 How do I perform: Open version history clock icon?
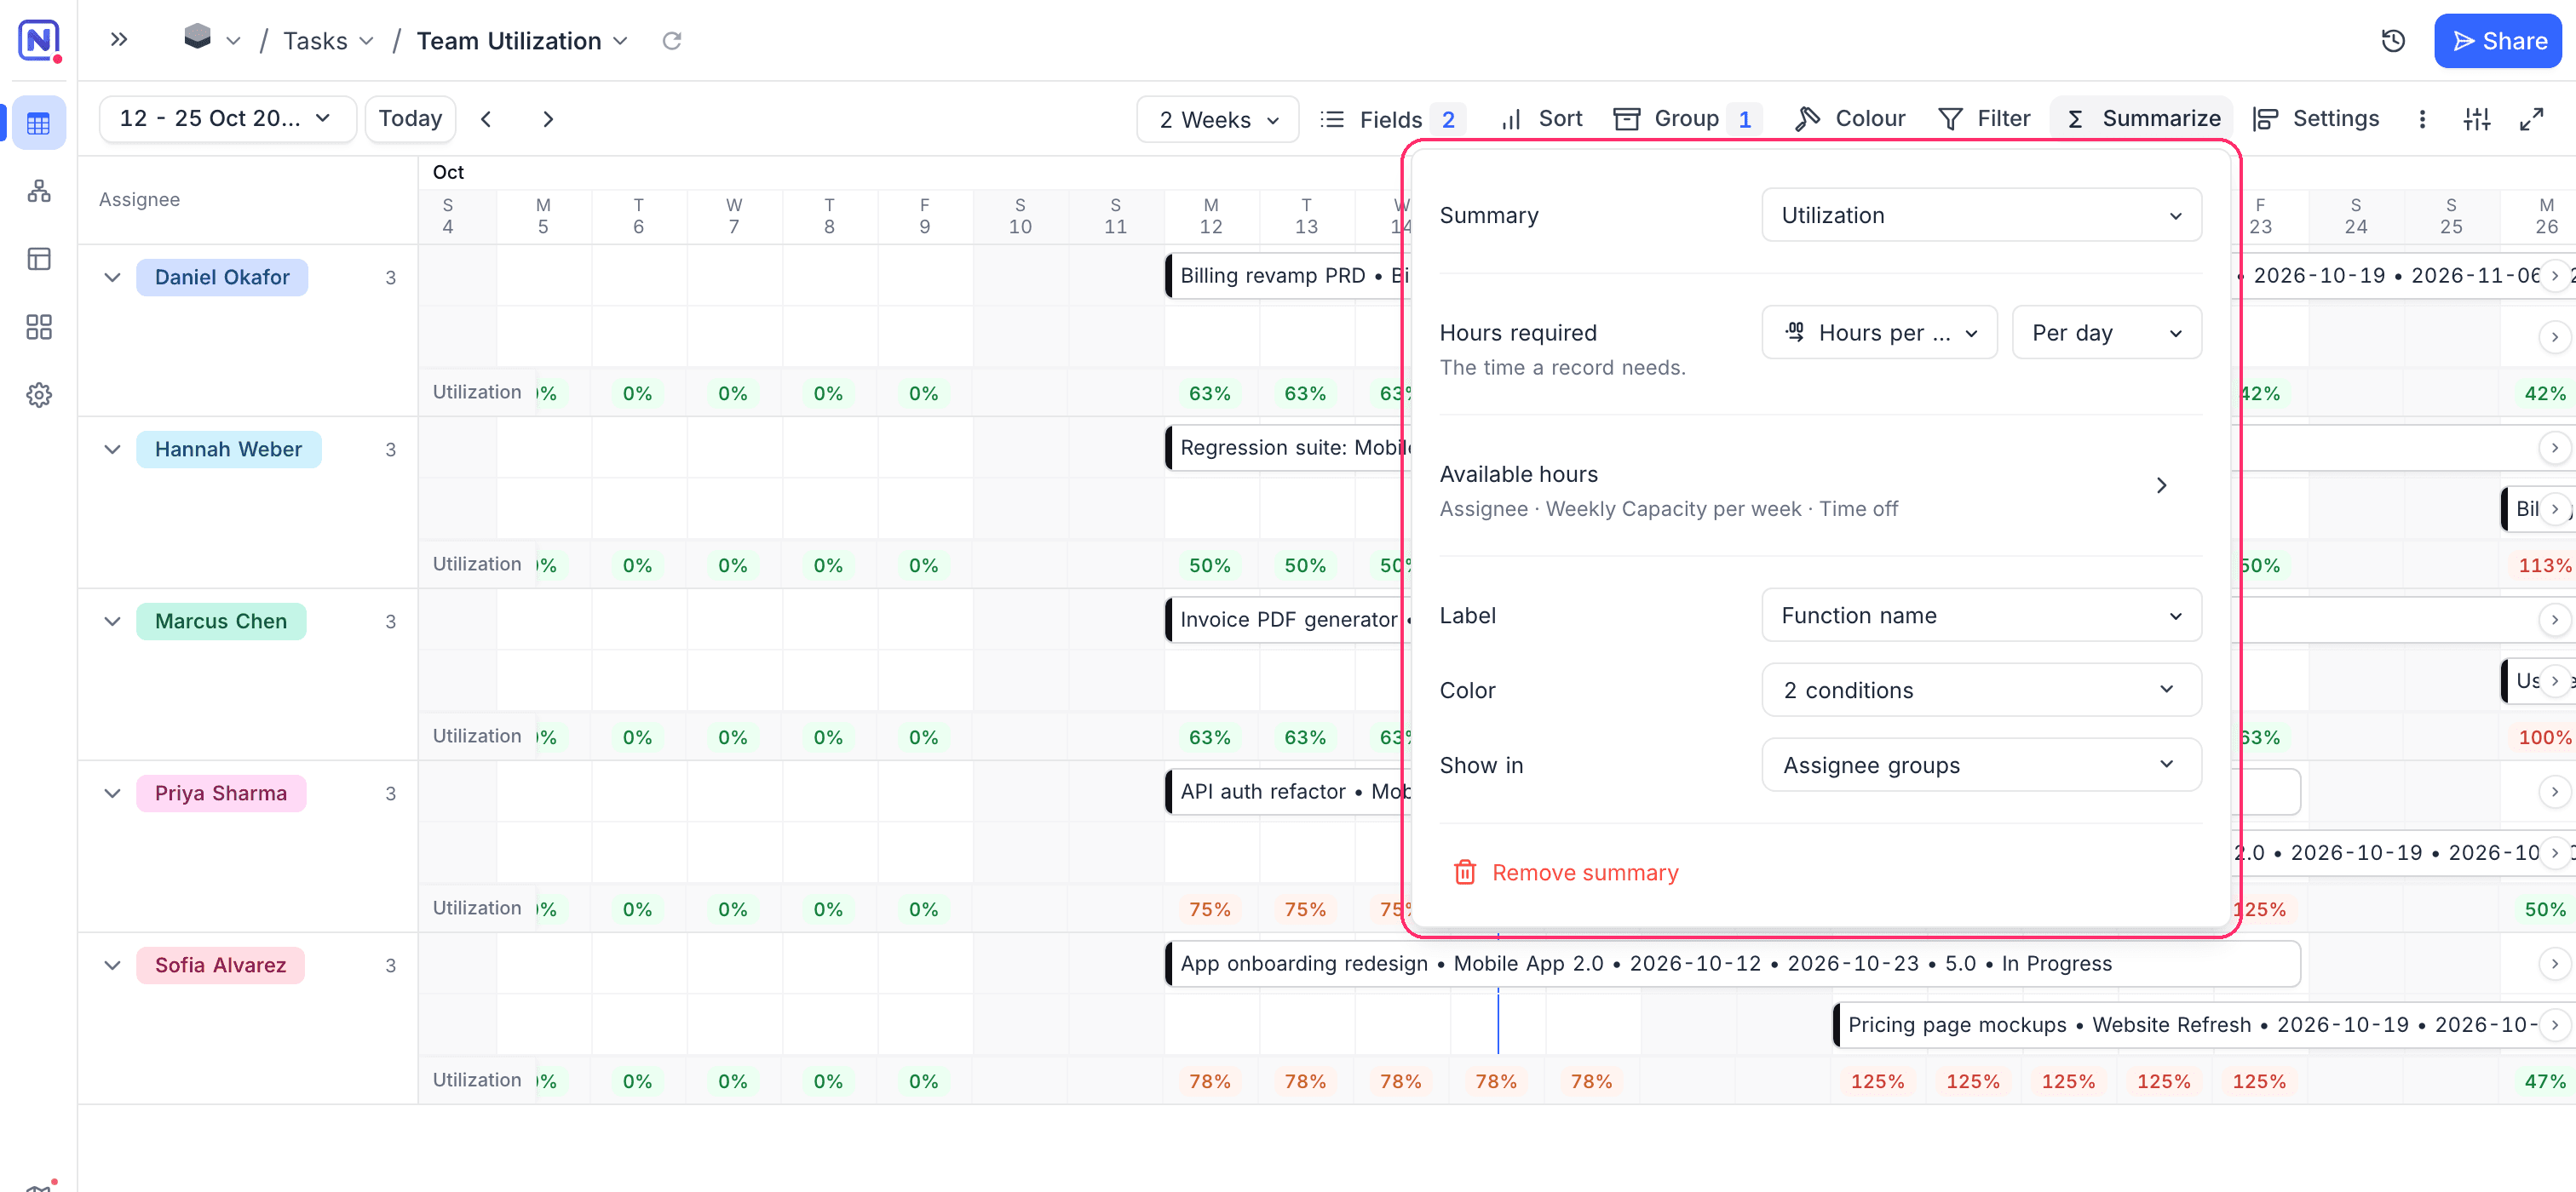(2393, 41)
